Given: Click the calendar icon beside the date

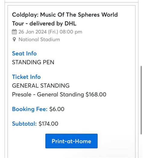Looking at the screenshot, I should 14,32.
